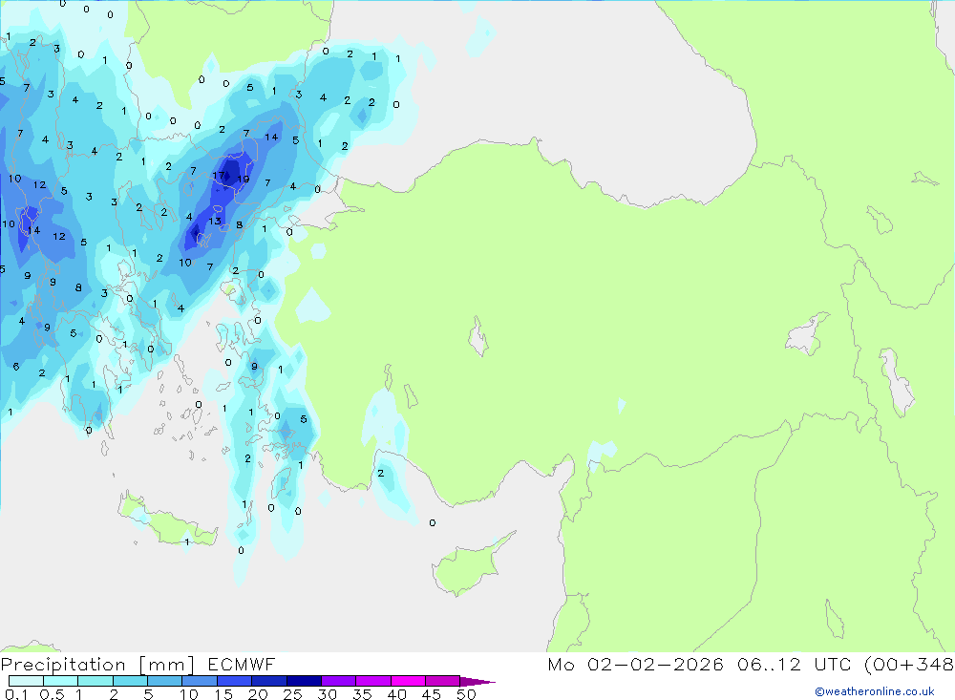Pick the legend swatch between 15 and 20
This screenshot has width=955, height=700.
[x=235, y=681]
